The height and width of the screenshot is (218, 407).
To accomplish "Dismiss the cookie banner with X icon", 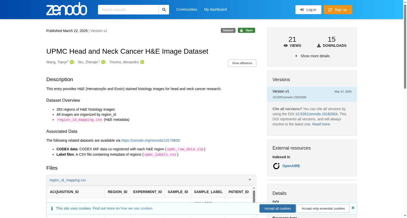I will [x=353, y=208].
